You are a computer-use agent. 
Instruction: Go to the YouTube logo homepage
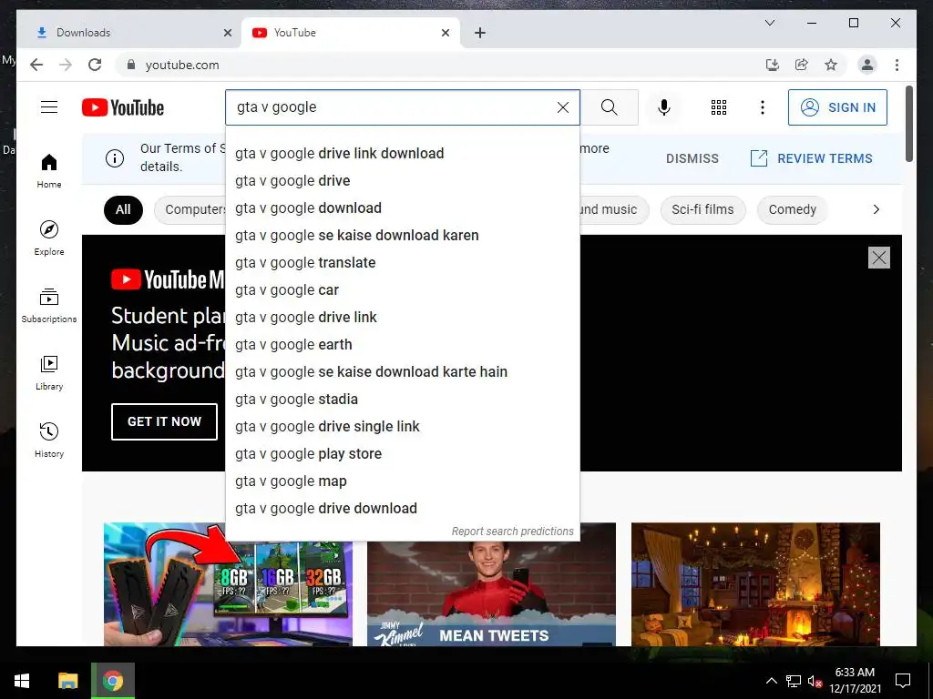pos(123,107)
